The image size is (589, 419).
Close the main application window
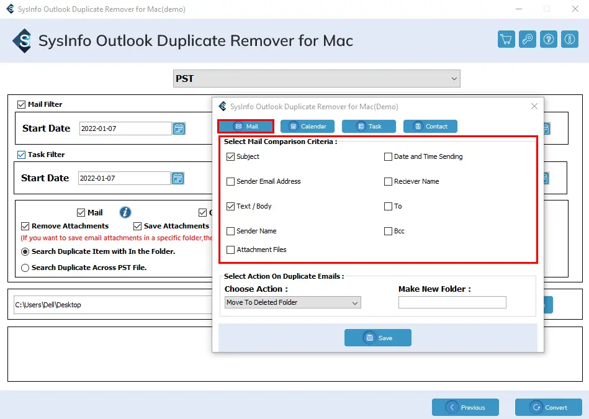[x=575, y=9]
